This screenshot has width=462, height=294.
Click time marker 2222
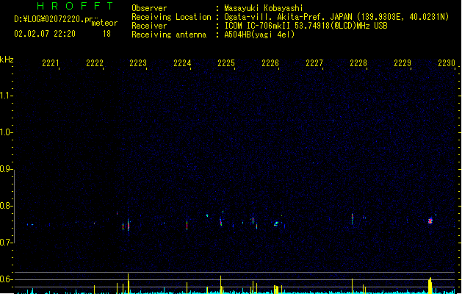[95, 63]
